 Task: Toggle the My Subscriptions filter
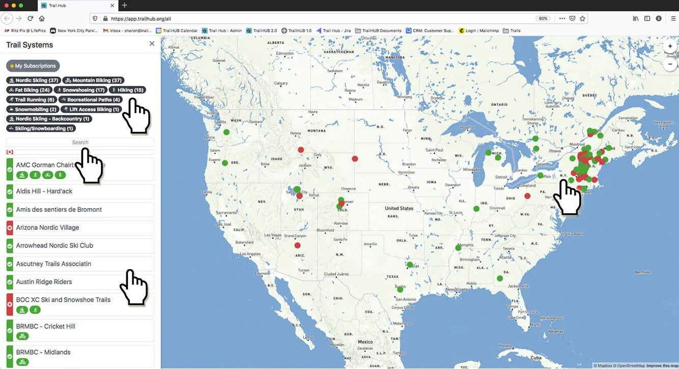[x=33, y=66]
